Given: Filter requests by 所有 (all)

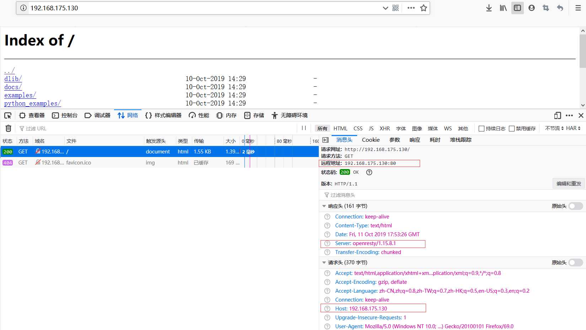Looking at the screenshot, I should tap(322, 129).
